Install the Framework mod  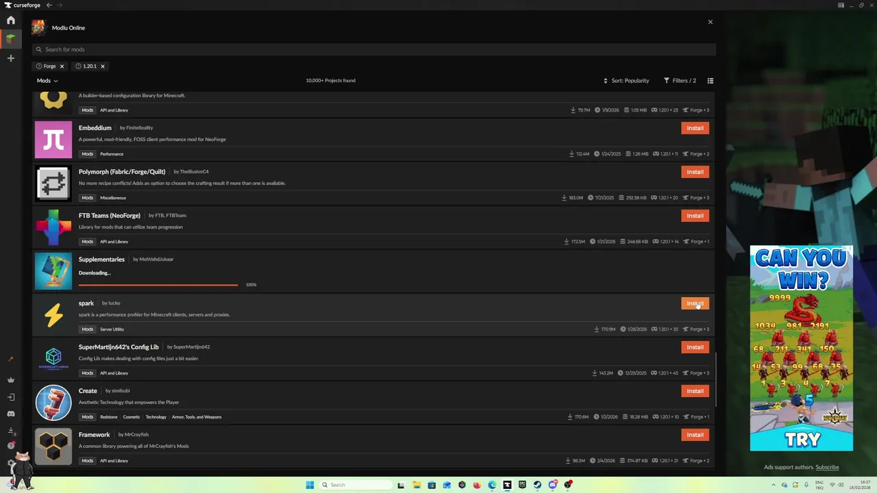(695, 435)
